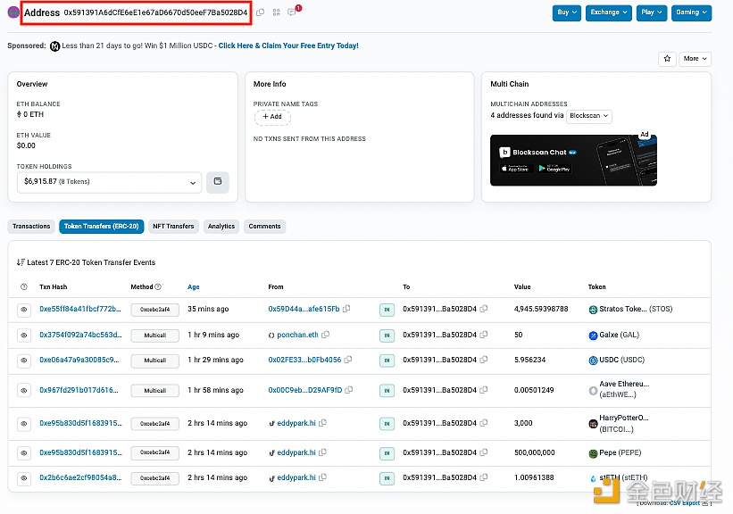Viewport: 733px width, 514px height.
Task: Click the Multicall method badge in Galxe row
Action: (x=154, y=336)
